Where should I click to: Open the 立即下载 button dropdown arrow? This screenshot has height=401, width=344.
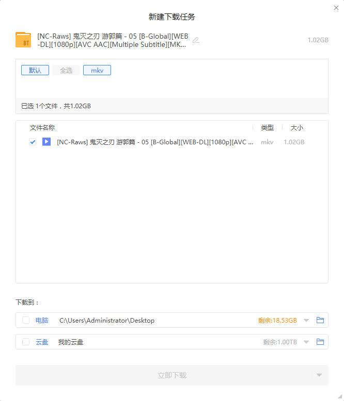319,375
